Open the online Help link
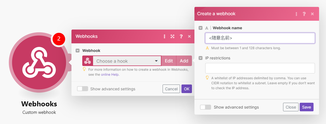Viewport: 326px width, 124px height. (110, 75)
